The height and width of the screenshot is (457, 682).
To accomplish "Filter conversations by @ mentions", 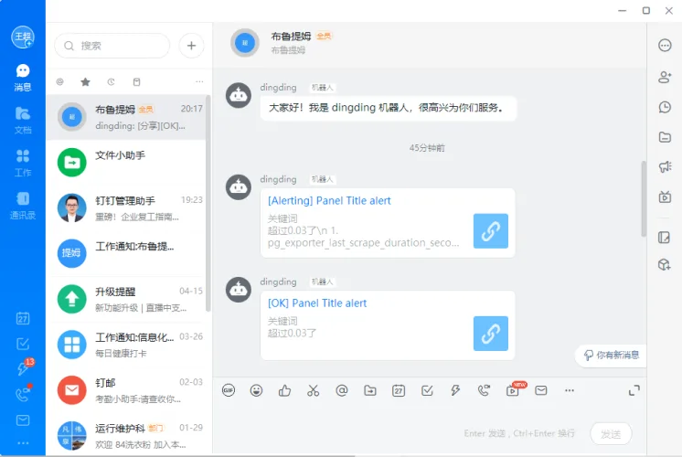I will pyautogui.click(x=60, y=81).
